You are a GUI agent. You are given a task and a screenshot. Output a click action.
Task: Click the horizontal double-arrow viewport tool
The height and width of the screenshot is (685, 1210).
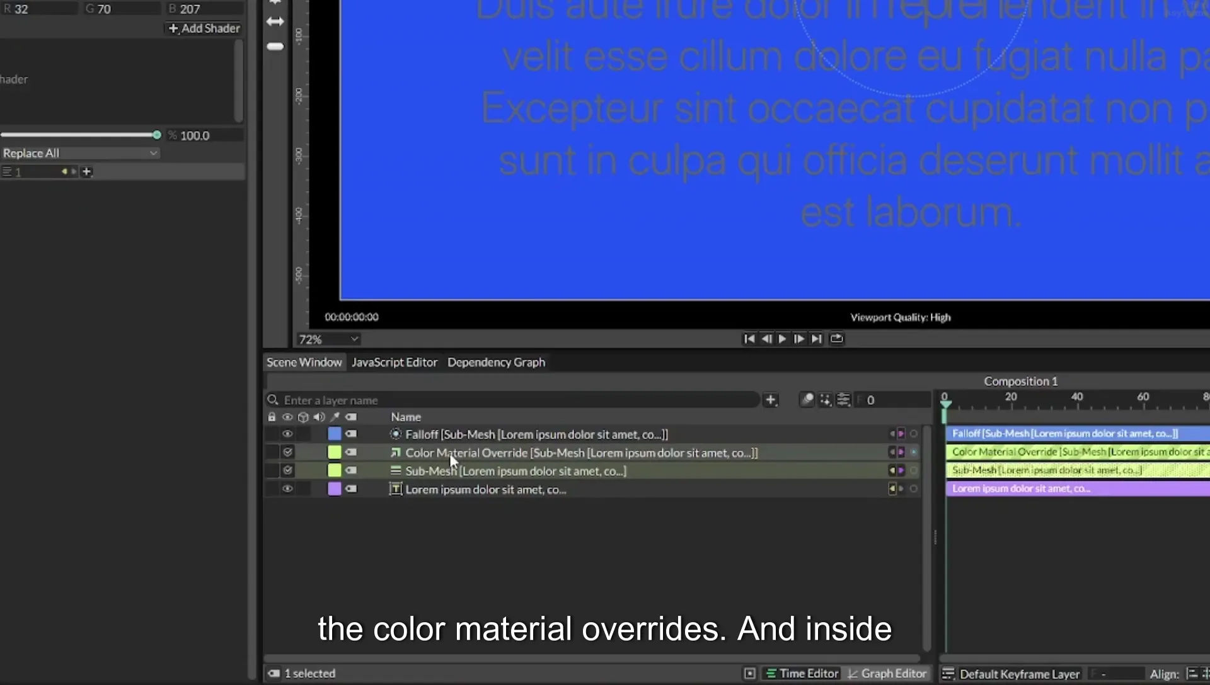click(x=275, y=21)
